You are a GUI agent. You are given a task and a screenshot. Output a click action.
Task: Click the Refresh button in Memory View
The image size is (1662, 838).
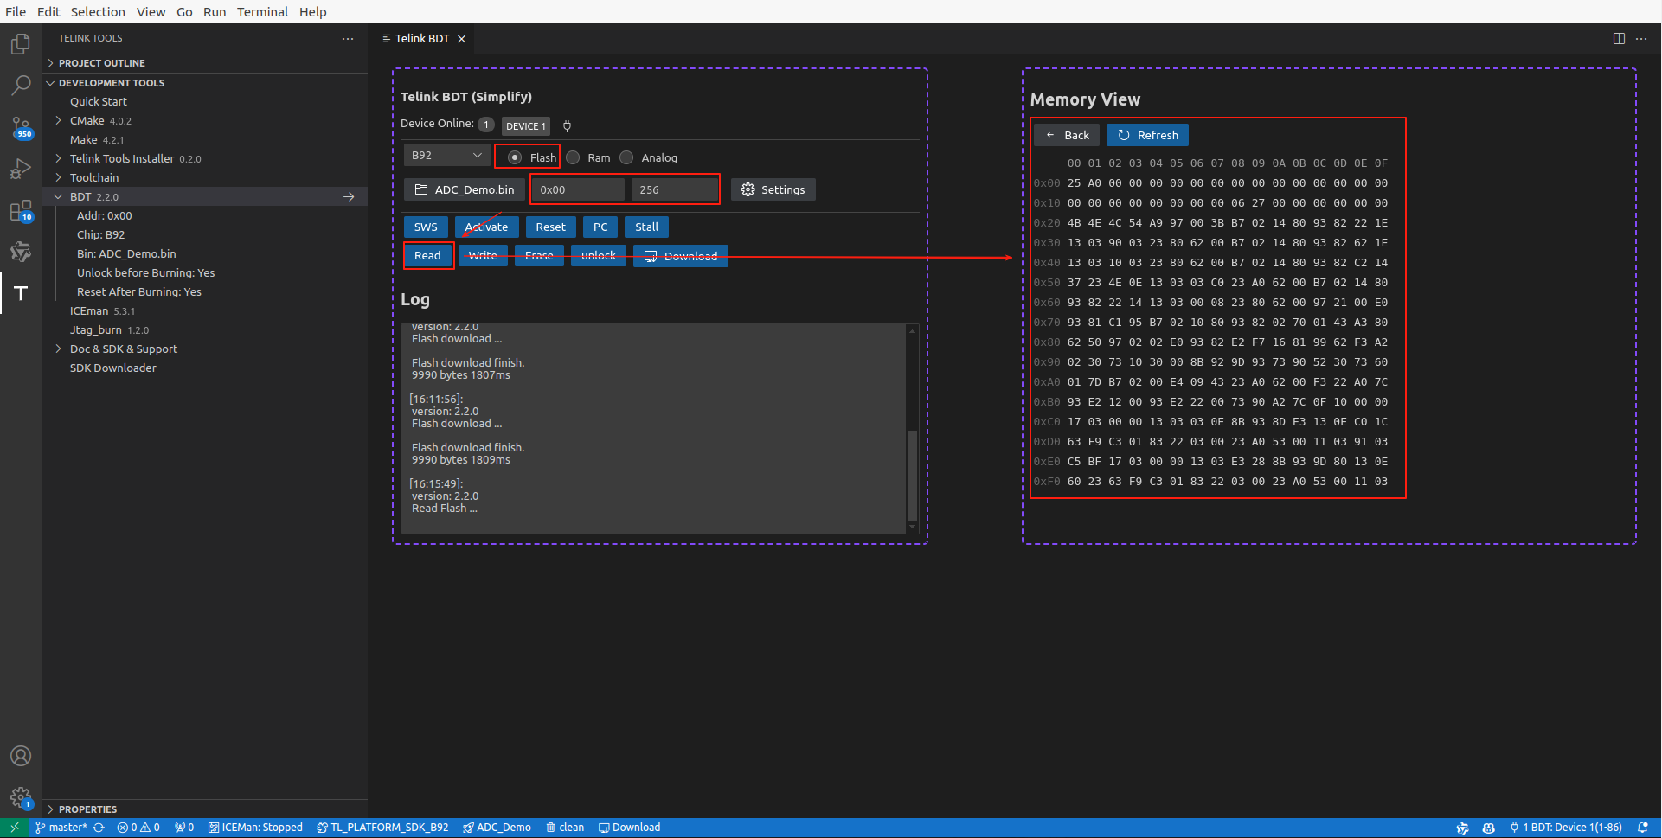pos(1147,136)
